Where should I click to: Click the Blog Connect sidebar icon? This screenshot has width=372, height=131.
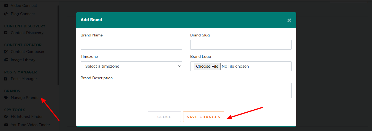(x=6, y=14)
